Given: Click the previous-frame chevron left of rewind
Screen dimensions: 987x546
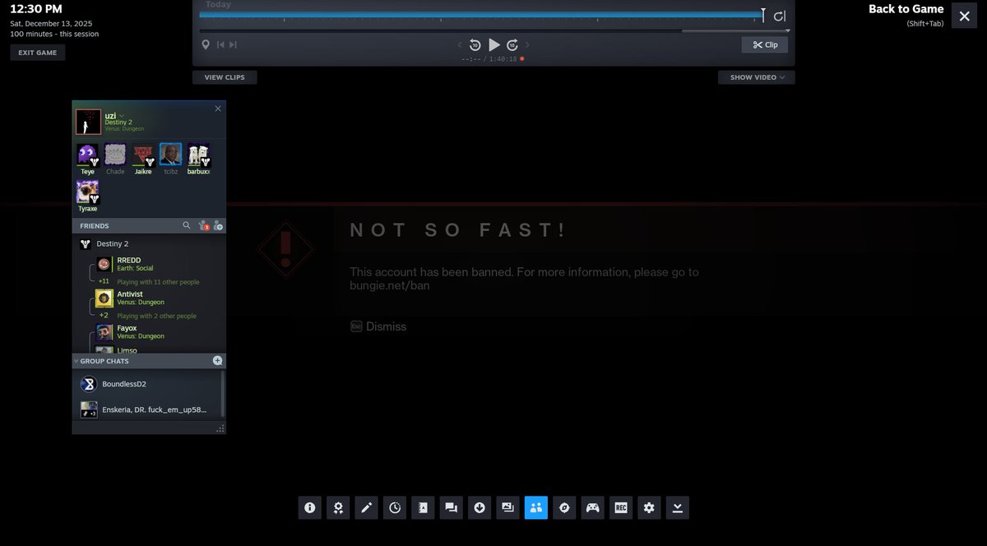Looking at the screenshot, I should (x=460, y=44).
